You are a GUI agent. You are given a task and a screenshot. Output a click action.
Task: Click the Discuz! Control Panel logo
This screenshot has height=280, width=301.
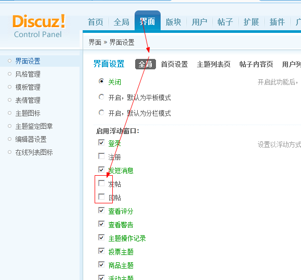(39, 26)
